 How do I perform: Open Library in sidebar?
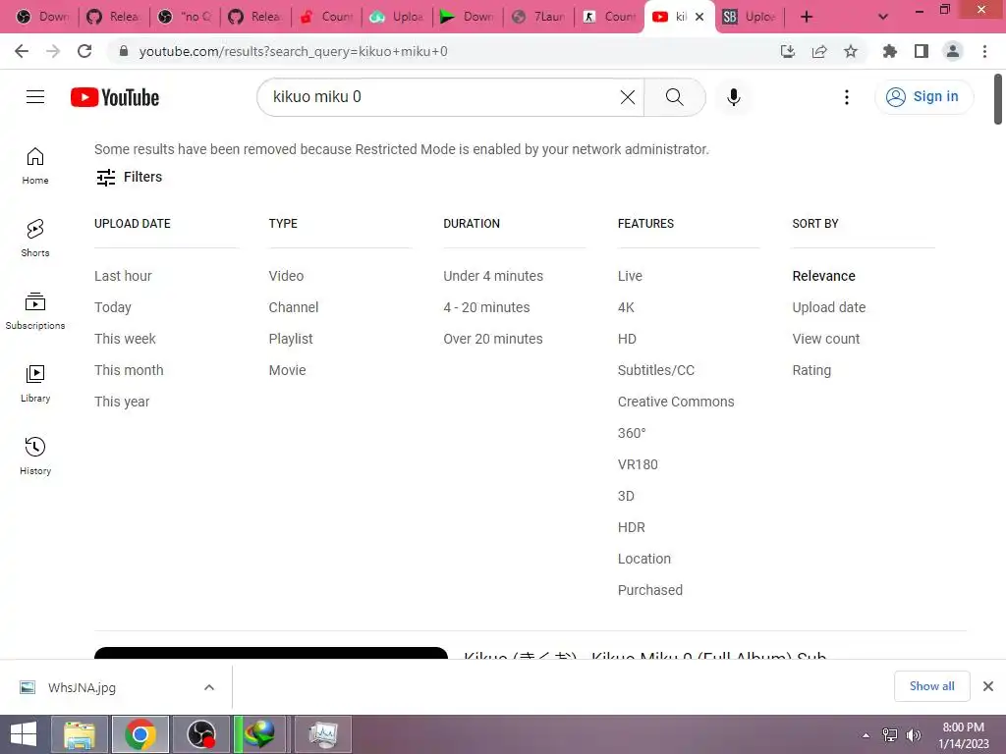point(35,384)
